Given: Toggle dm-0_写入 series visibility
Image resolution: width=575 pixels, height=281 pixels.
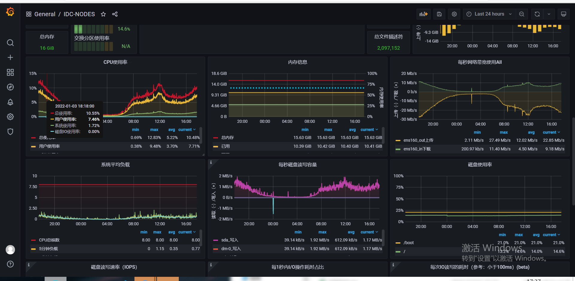Looking at the screenshot, I should 231,249.
